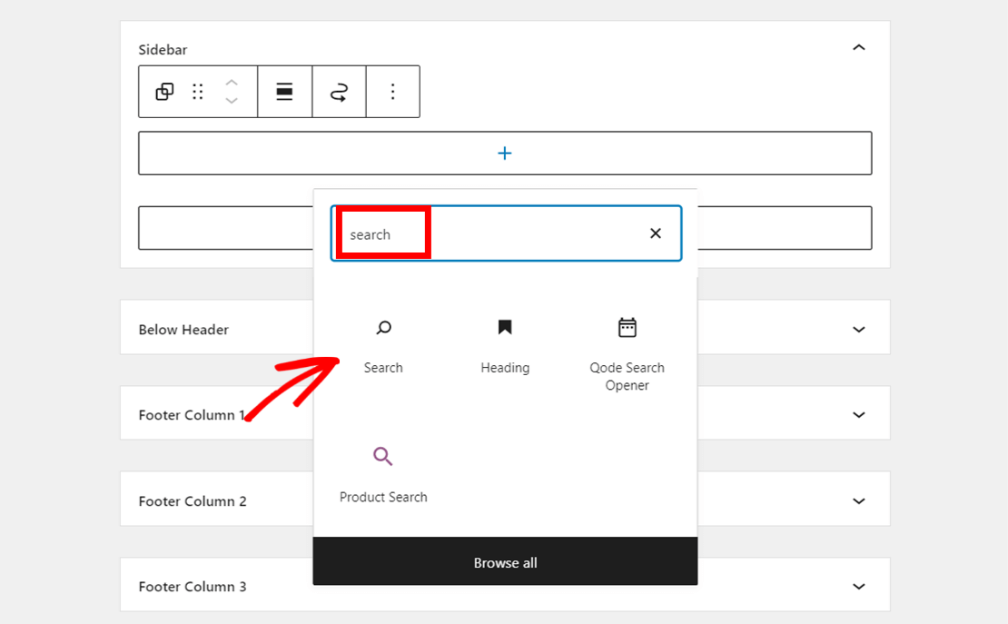
Task: Open the three-dot block options menu
Action: click(393, 92)
